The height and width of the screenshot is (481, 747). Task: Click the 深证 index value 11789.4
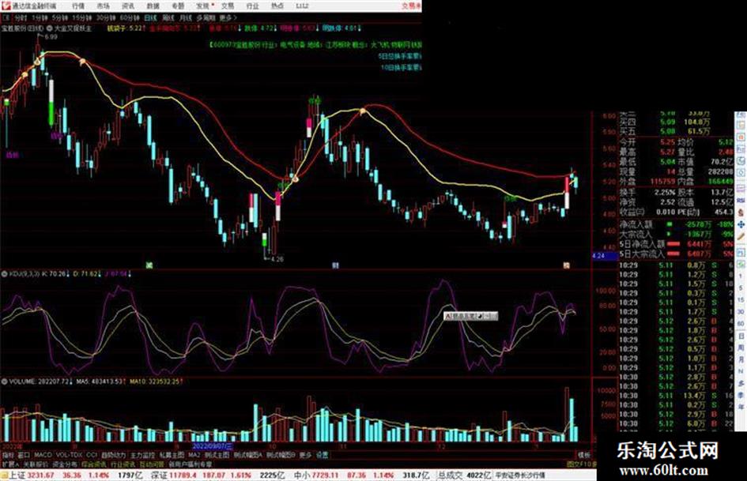click(182, 475)
